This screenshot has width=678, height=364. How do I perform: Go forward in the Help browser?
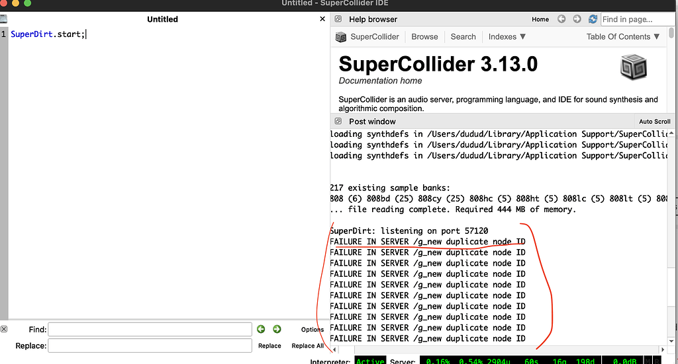pyautogui.click(x=577, y=19)
